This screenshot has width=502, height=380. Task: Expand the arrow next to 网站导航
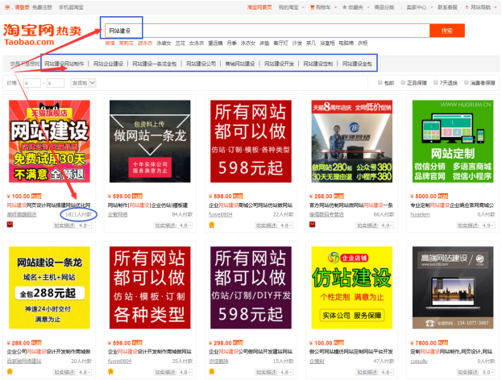(x=496, y=7)
